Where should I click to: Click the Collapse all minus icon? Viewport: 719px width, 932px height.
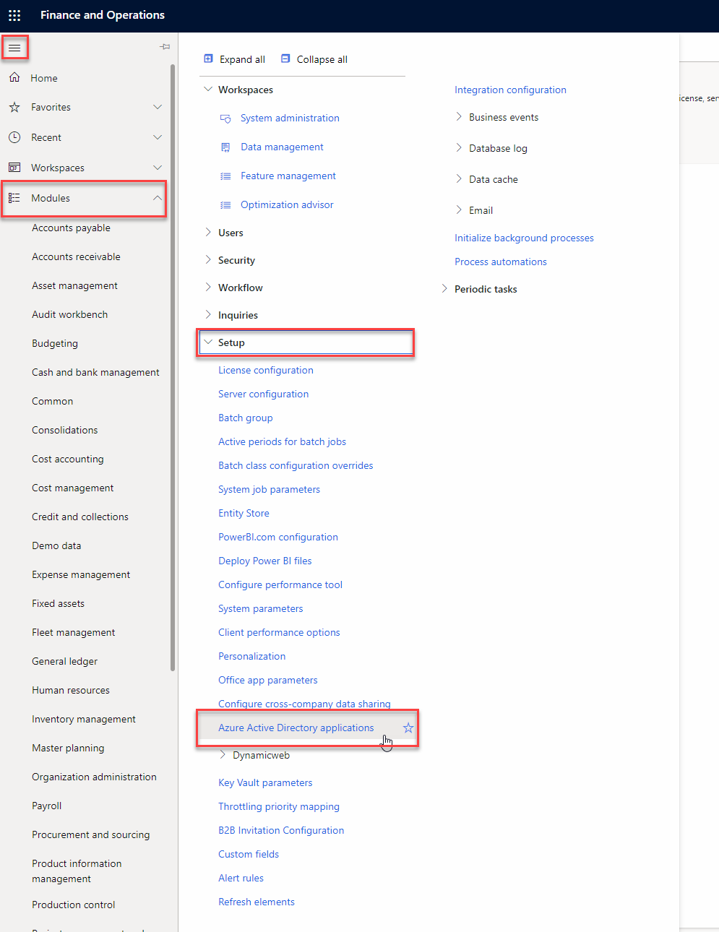pos(285,59)
